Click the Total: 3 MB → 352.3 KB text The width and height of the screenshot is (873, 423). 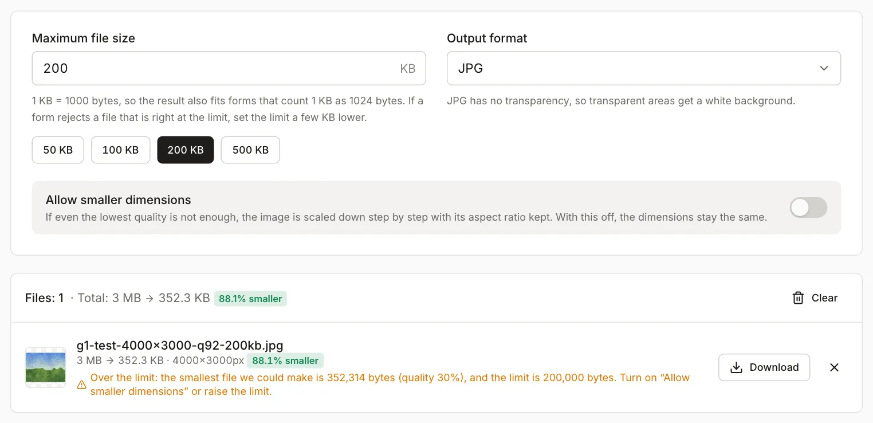144,298
